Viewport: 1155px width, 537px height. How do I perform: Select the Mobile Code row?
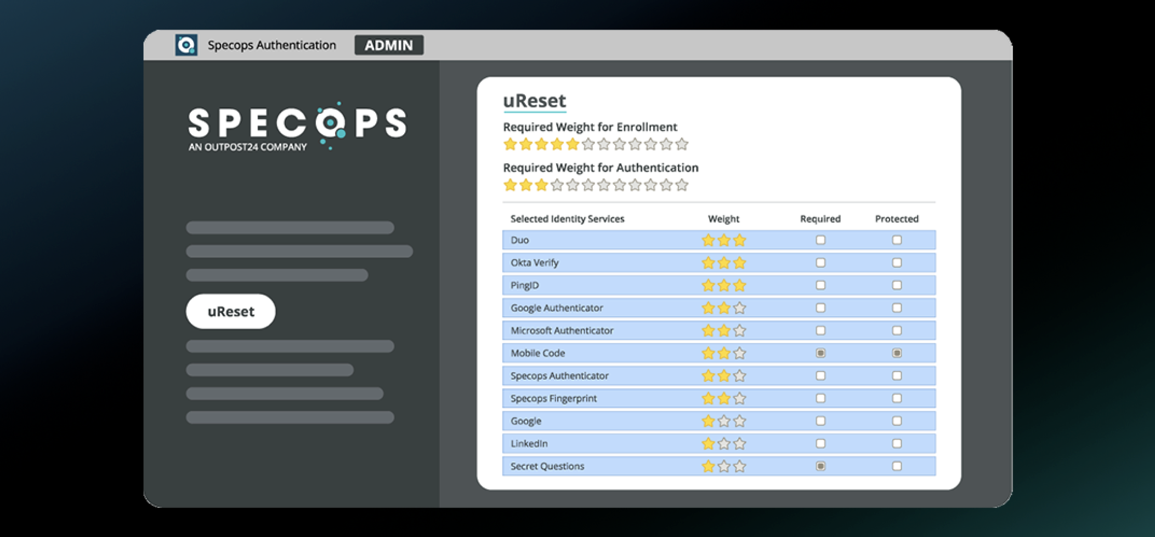coord(719,353)
